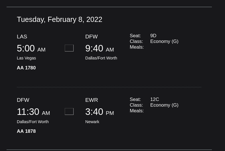Click Dallas/Fort Worth under the 9:40 AM arrival
The width and height of the screenshot is (225, 151).
(x=101, y=58)
